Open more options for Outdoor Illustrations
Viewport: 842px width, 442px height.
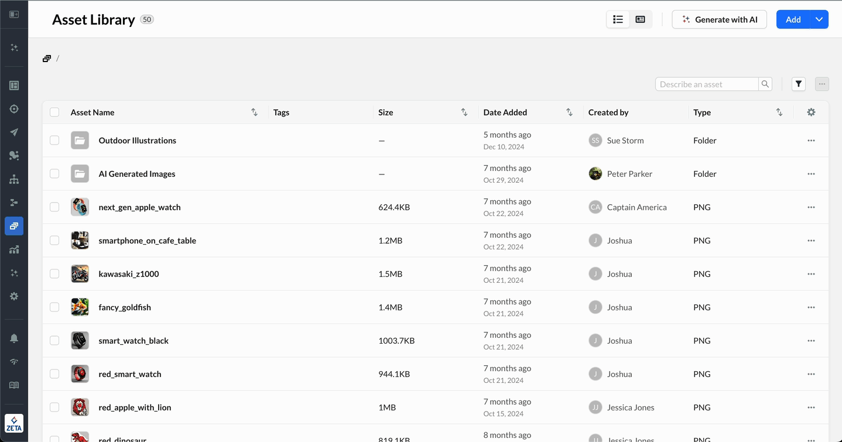pyautogui.click(x=811, y=141)
